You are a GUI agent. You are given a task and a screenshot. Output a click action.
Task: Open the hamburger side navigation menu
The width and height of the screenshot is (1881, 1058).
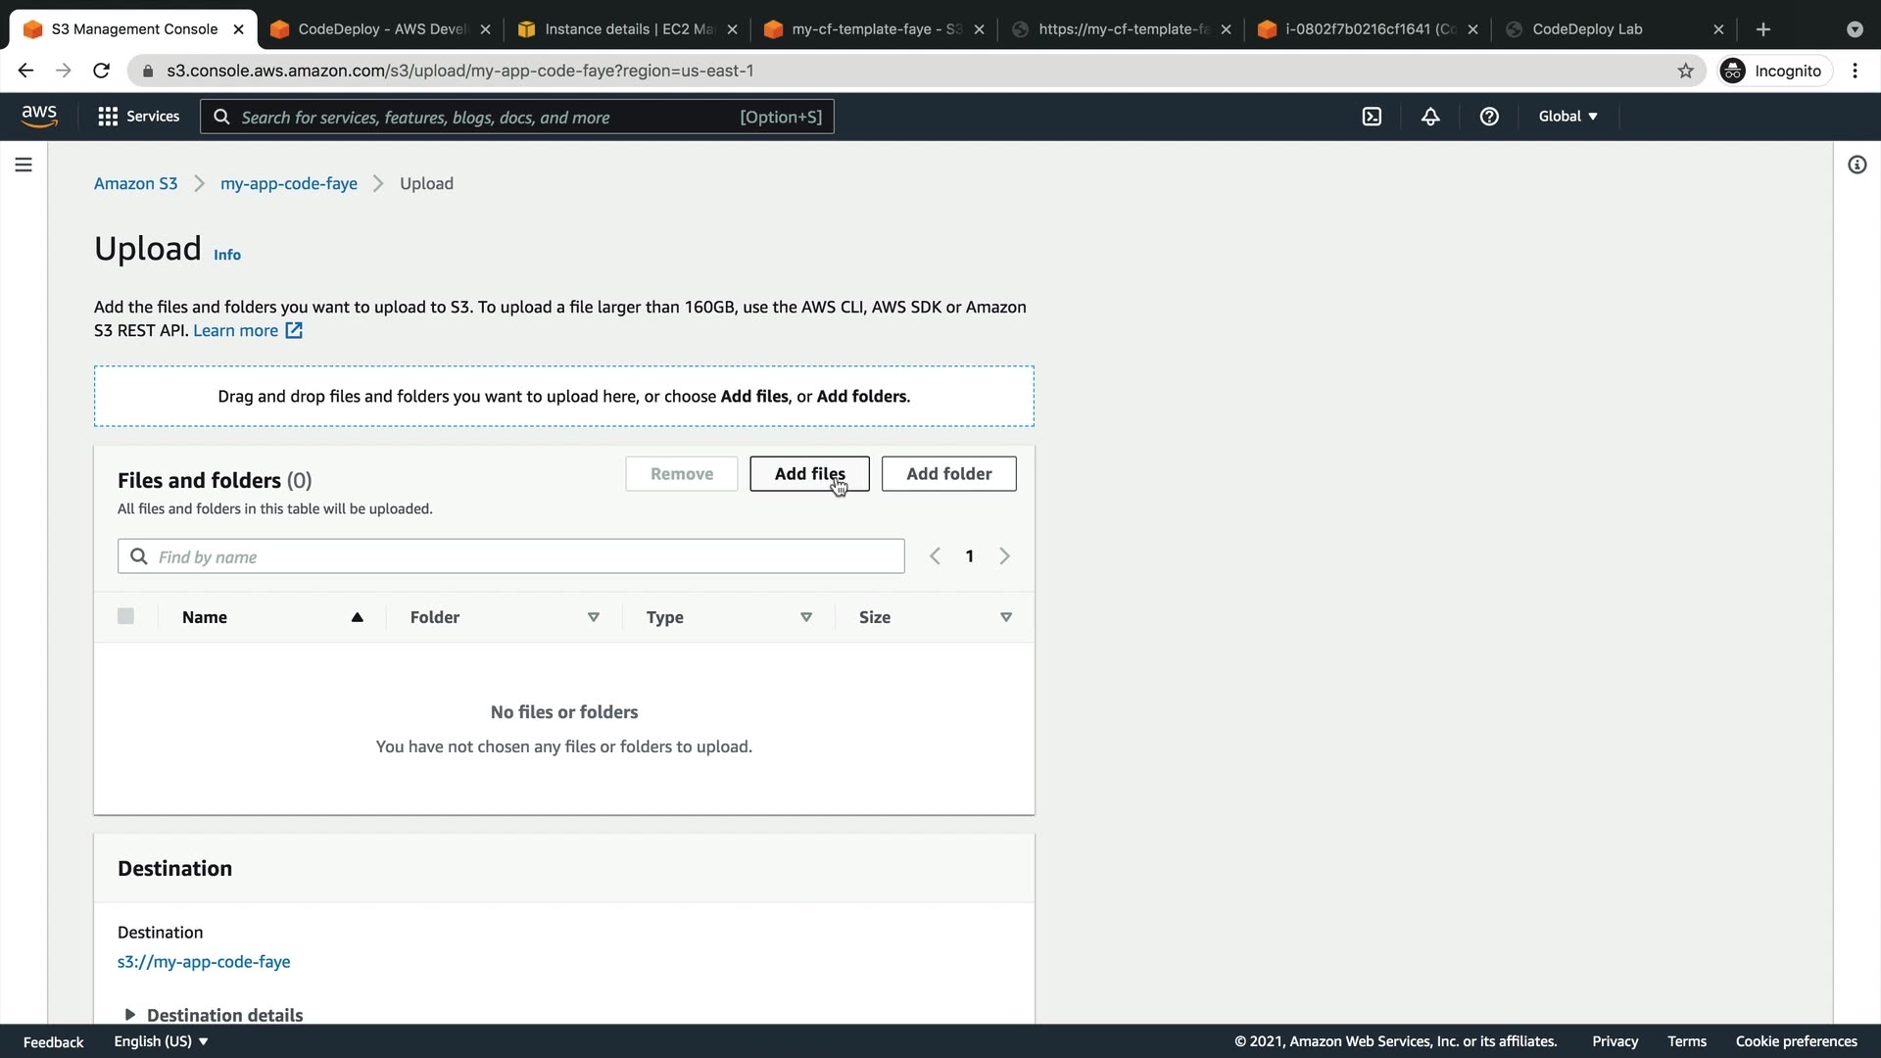(x=24, y=165)
